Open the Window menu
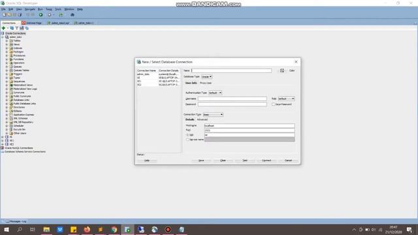Screen dimensions: 418x235 coord(69,9)
